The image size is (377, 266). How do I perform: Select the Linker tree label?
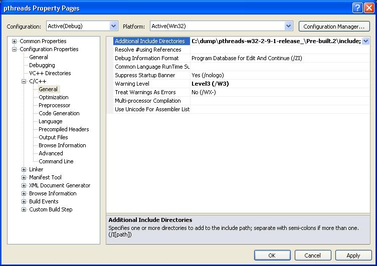(x=36, y=169)
